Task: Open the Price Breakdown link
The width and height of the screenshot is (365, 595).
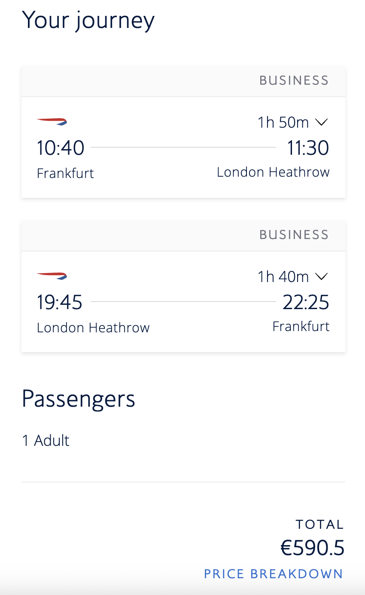Action: pos(274,574)
